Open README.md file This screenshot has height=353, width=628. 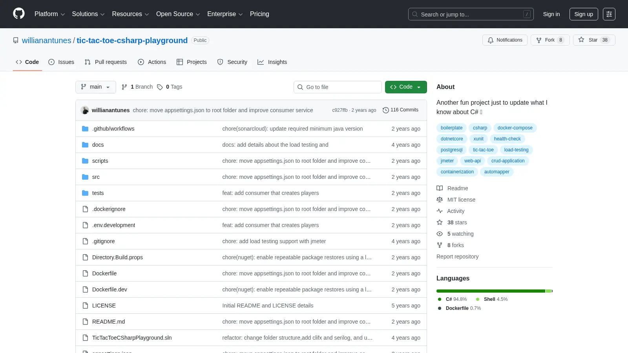click(x=108, y=322)
